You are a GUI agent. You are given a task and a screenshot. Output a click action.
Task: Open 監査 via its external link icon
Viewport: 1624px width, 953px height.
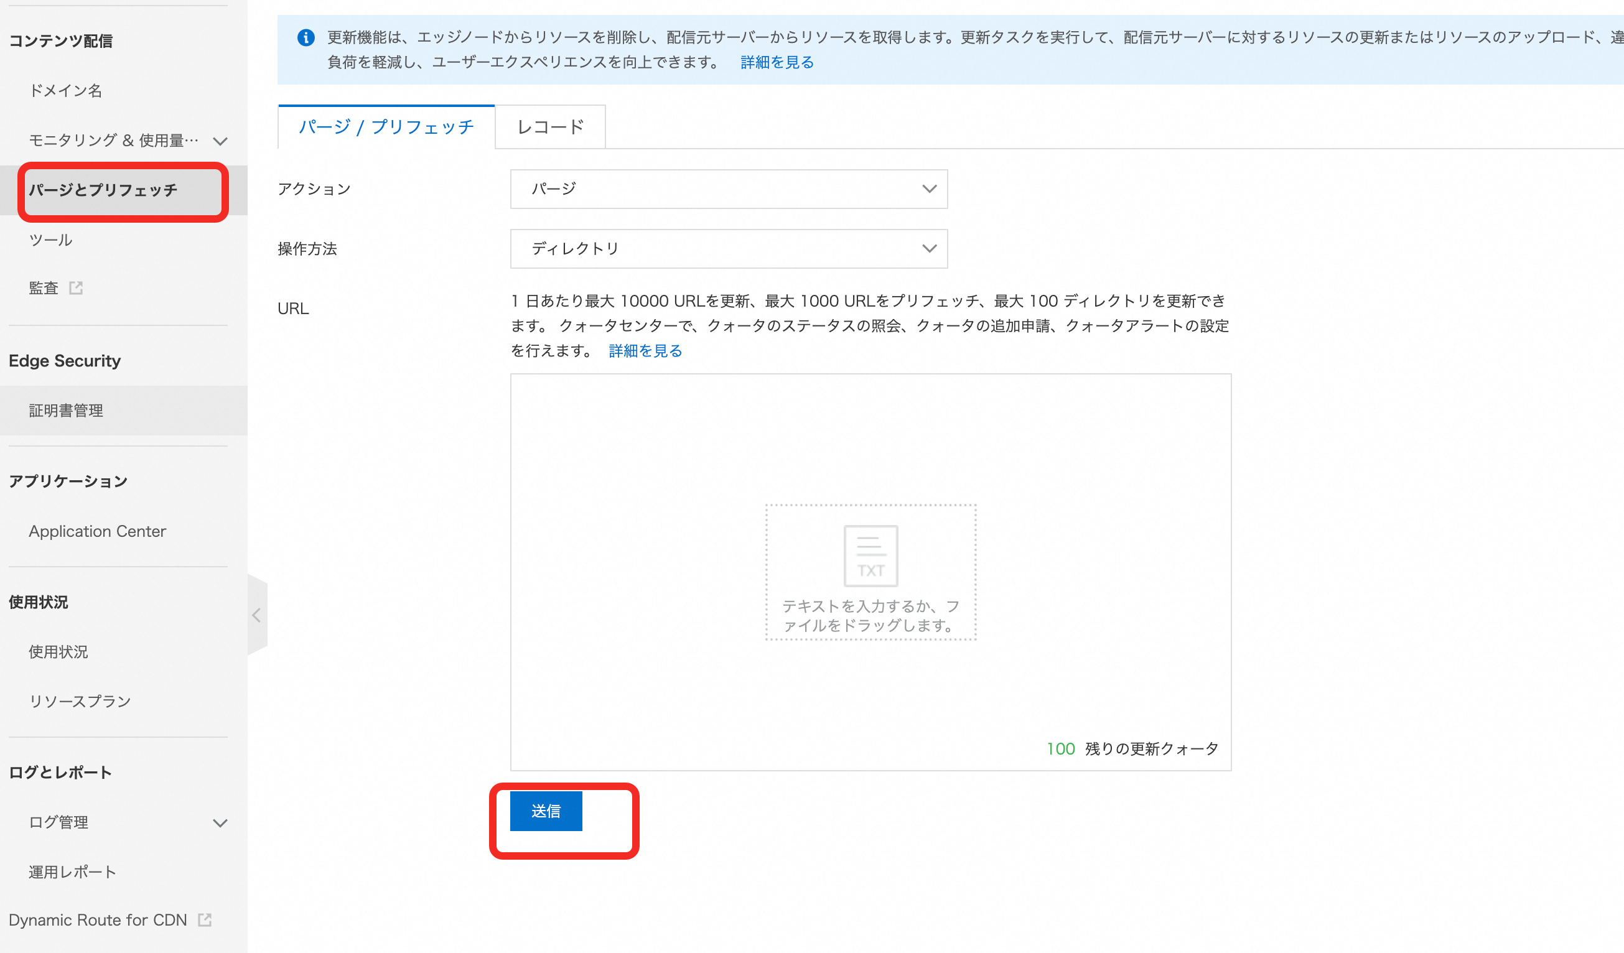pos(77,287)
